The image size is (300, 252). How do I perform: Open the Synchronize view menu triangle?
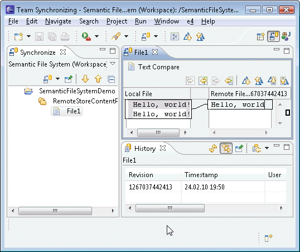coord(113,63)
